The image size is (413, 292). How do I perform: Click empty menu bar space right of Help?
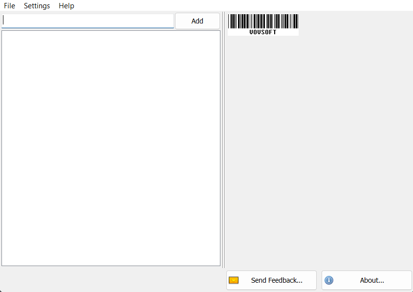[243, 5]
